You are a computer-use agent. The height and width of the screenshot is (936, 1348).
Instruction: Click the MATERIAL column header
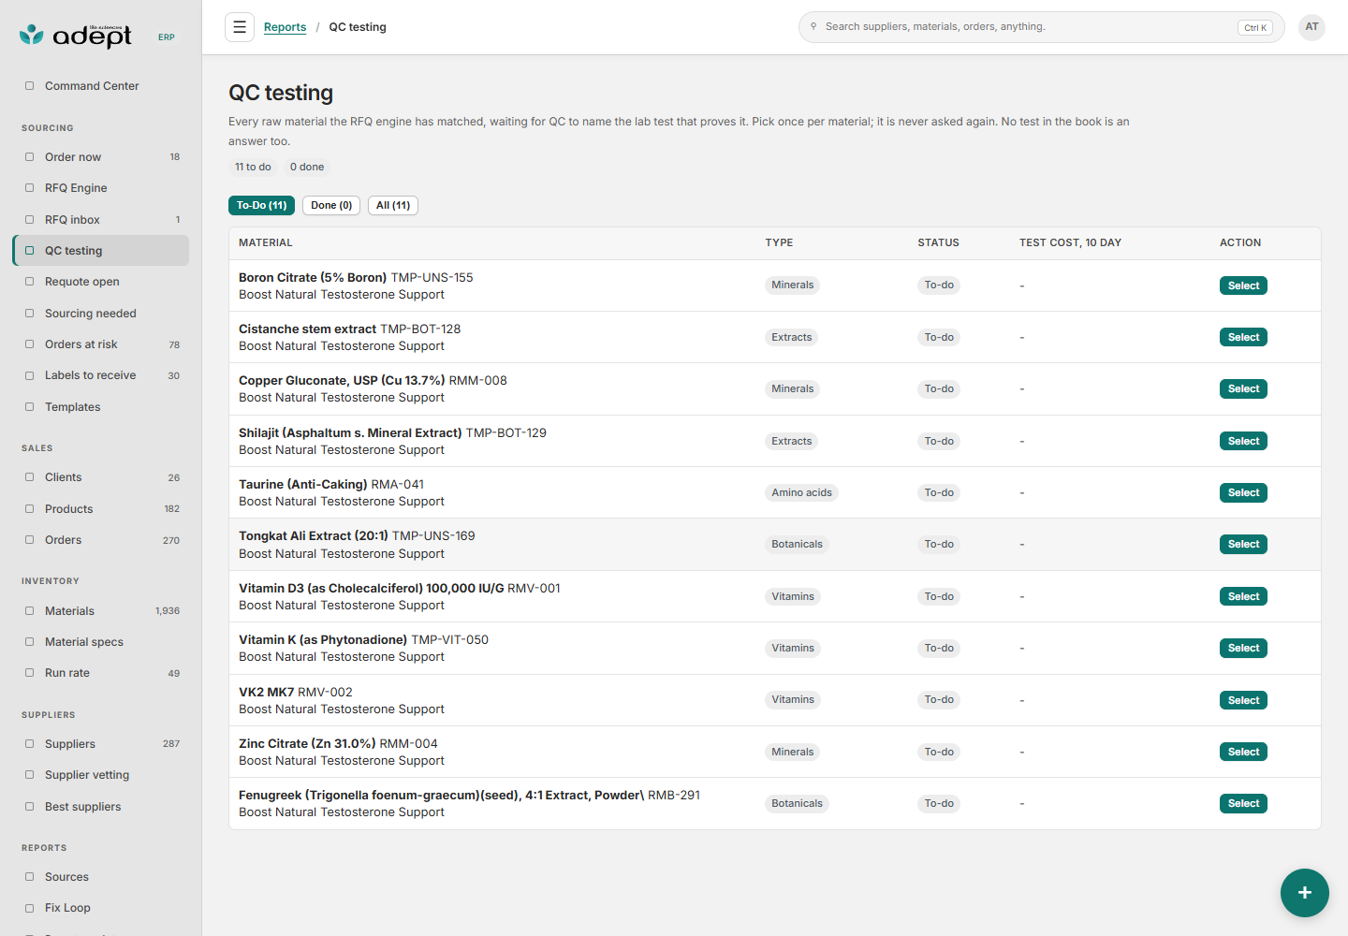(x=266, y=242)
